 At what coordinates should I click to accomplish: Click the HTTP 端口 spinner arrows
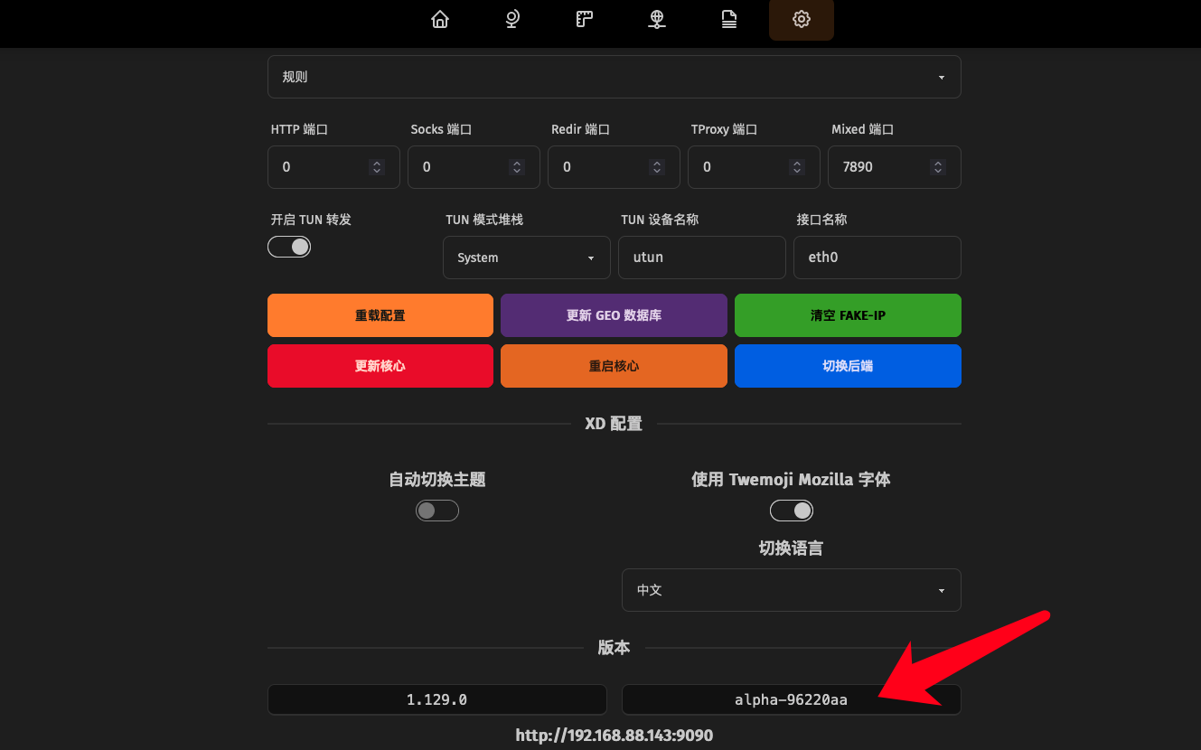(x=377, y=167)
